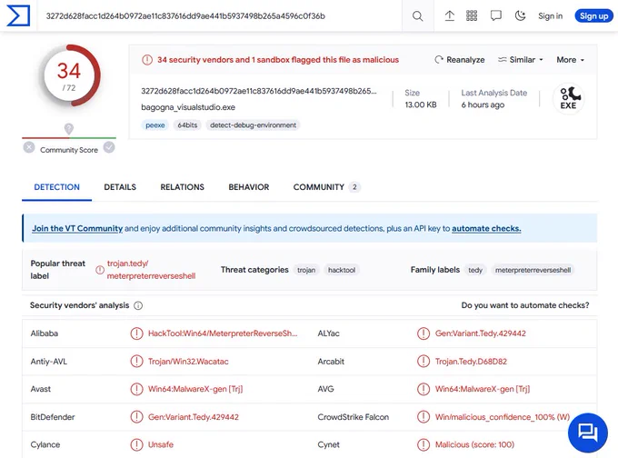The image size is (618, 458).
Task: Click Trojan/Win32.Wacatac detection text
Action: 188,362
